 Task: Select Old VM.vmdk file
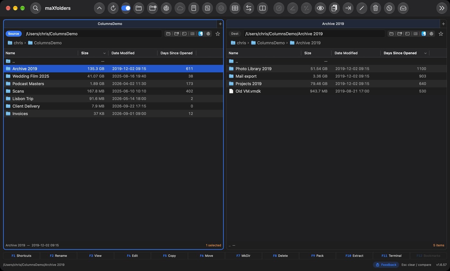pyautogui.click(x=336, y=91)
